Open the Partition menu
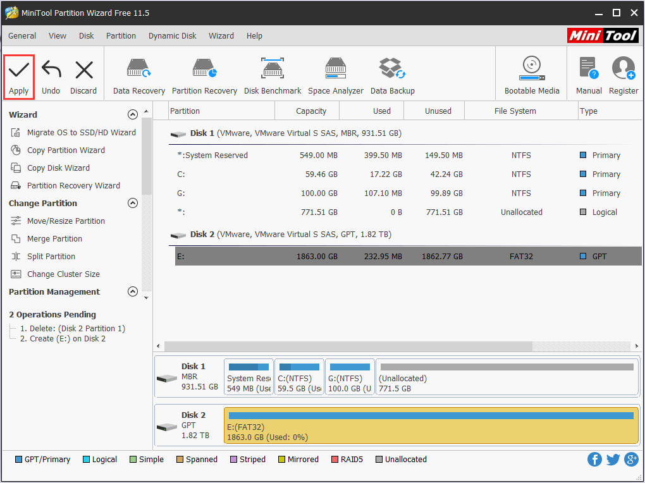Viewport: 645px width, 483px height. [x=121, y=36]
